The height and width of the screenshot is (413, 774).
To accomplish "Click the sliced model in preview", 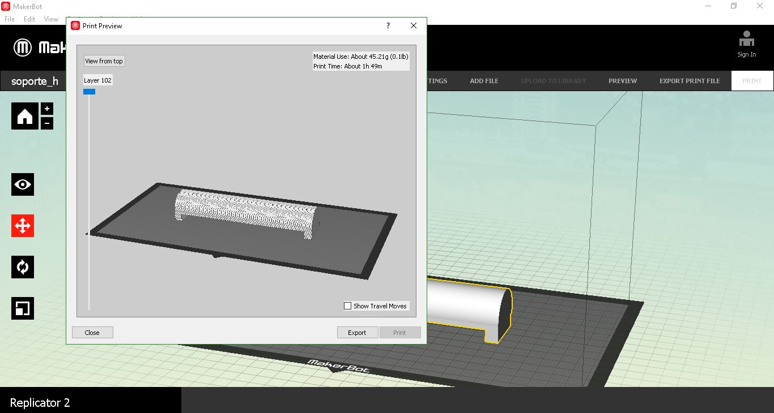I will click(246, 213).
